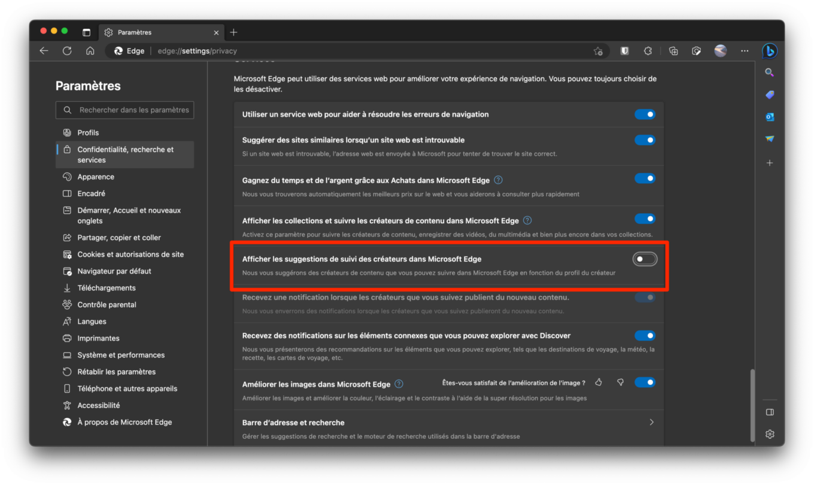Viewport: 814px width, 485px height.
Task: Open Apparence settings section
Action: pos(124,177)
